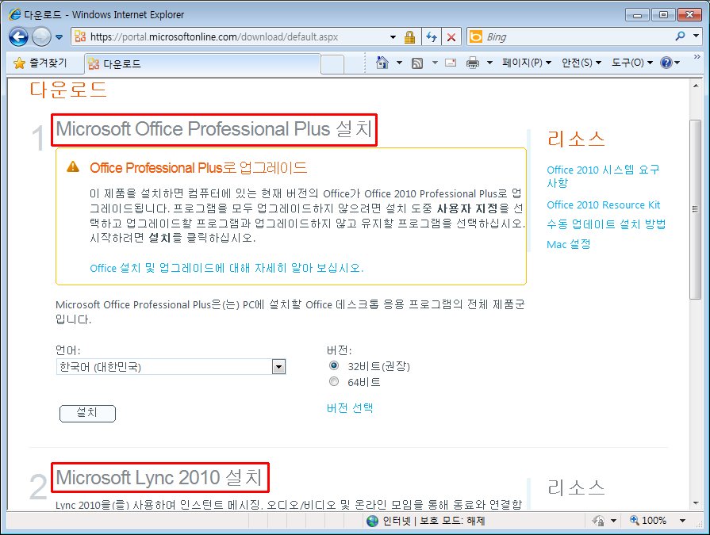
Task: Click the security lock icon
Action: (x=409, y=37)
